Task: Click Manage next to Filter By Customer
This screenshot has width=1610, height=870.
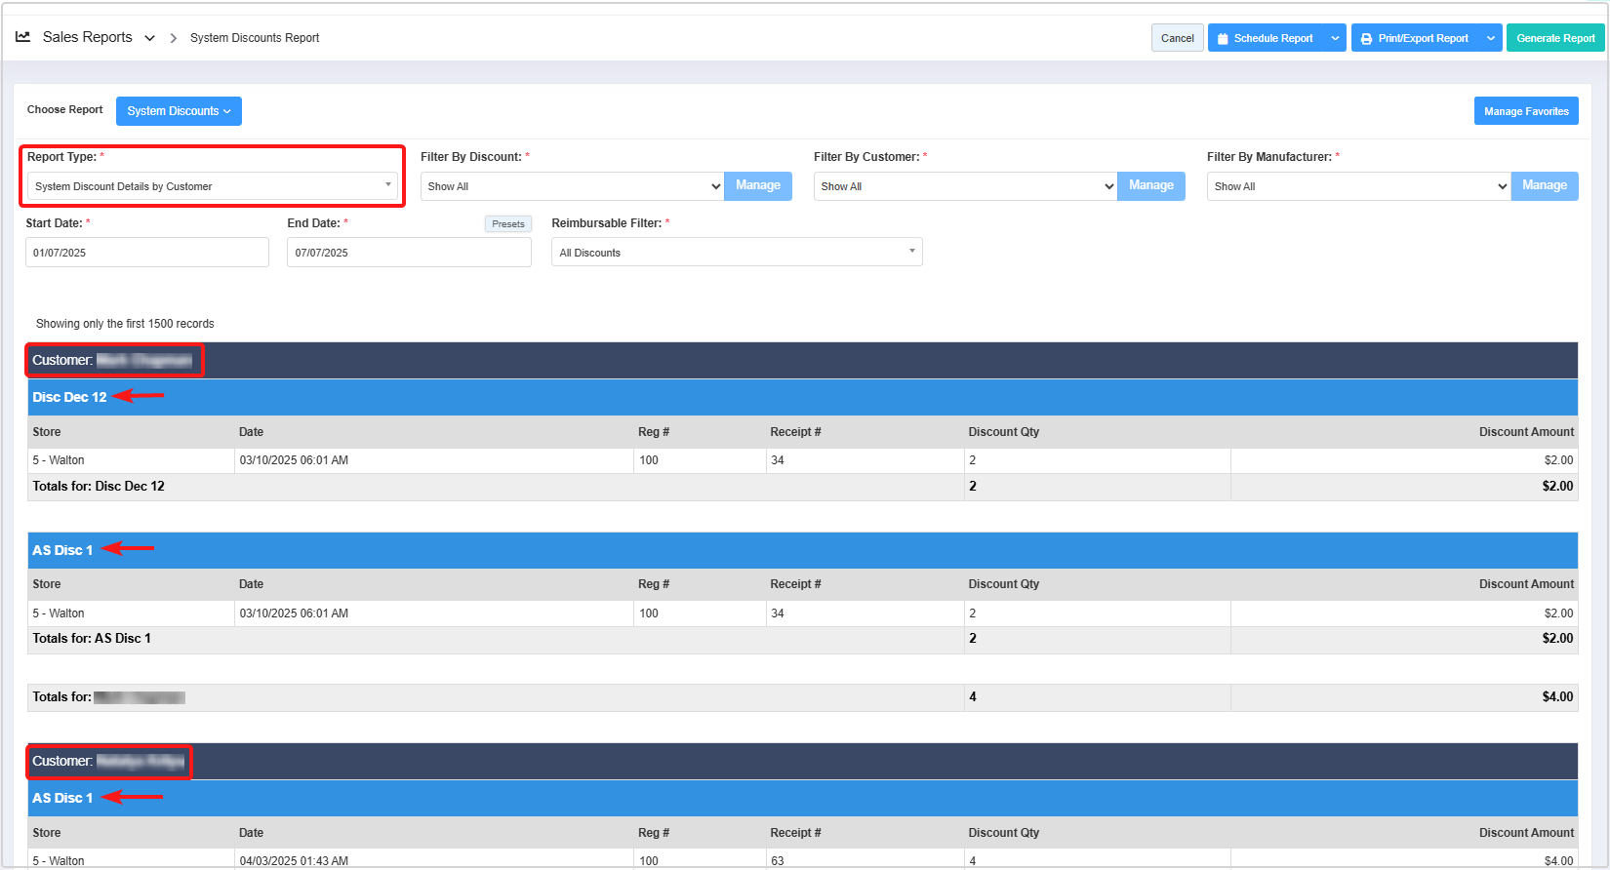Action: 1150,185
